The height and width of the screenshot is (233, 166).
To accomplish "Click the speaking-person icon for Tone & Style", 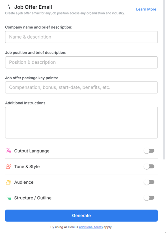I will pyautogui.click(x=8, y=166).
